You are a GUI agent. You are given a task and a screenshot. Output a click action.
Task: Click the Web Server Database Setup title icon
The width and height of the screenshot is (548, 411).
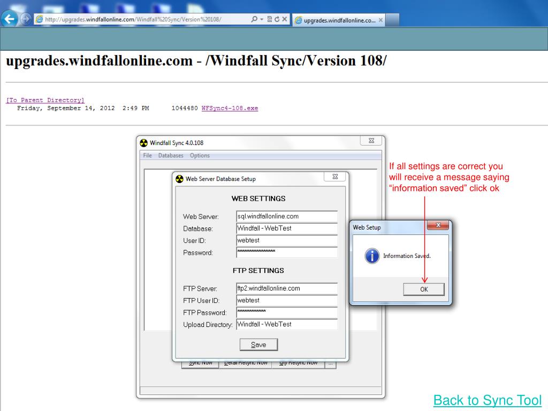click(179, 179)
